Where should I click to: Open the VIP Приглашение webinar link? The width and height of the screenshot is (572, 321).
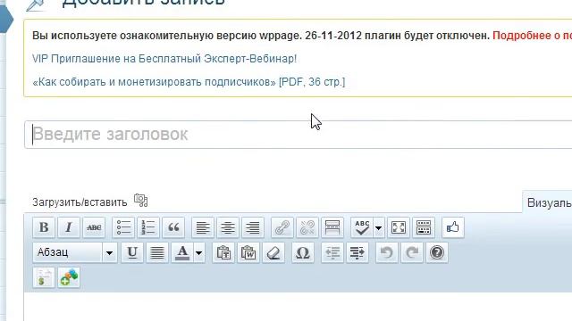pos(164,59)
